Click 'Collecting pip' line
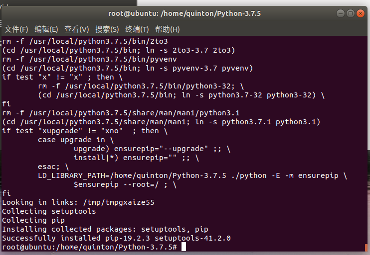The height and width of the screenshot is (255, 370). (33, 220)
